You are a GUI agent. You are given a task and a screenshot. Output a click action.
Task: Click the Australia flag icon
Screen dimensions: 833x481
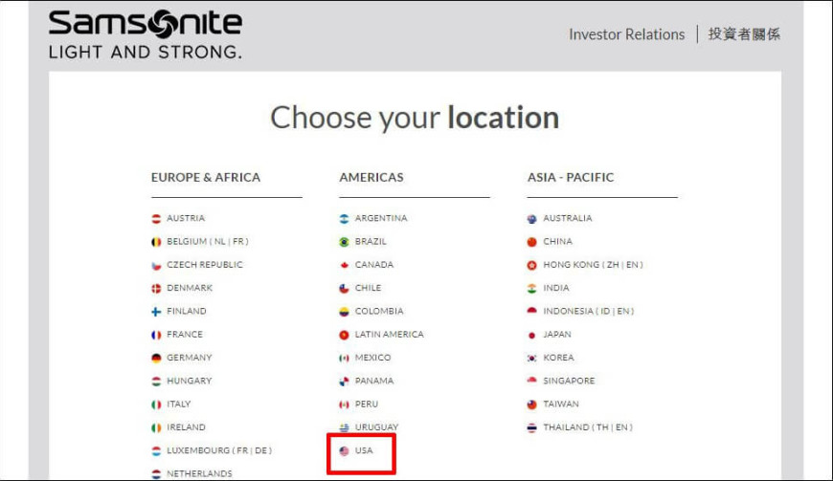click(x=531, y=218)
